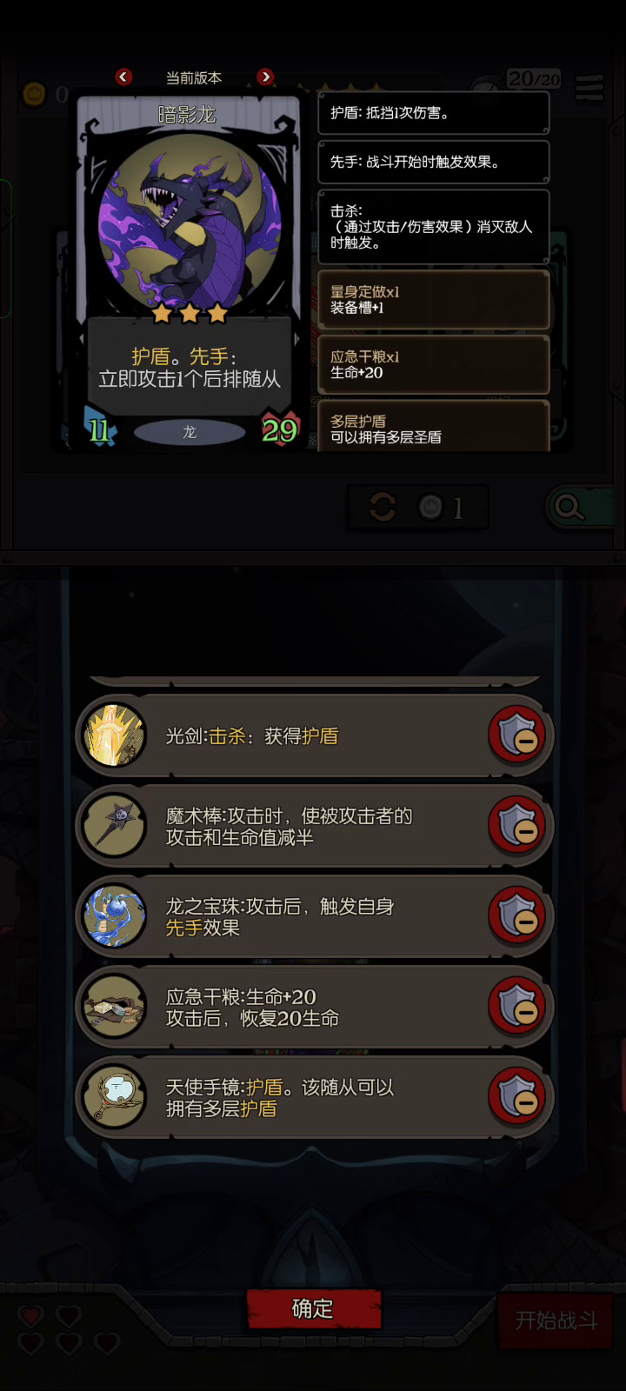
Task: Confirm with the 确定 button
Action: click(x=314, y=1308)
